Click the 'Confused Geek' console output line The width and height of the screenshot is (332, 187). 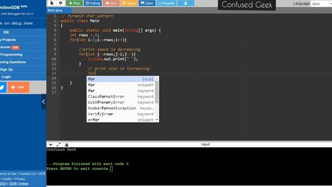[x=61, y=150]
